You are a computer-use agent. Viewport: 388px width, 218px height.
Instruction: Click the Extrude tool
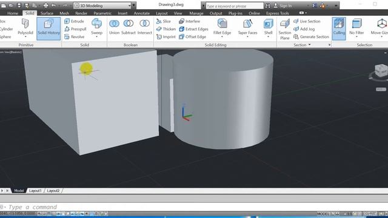74,21
